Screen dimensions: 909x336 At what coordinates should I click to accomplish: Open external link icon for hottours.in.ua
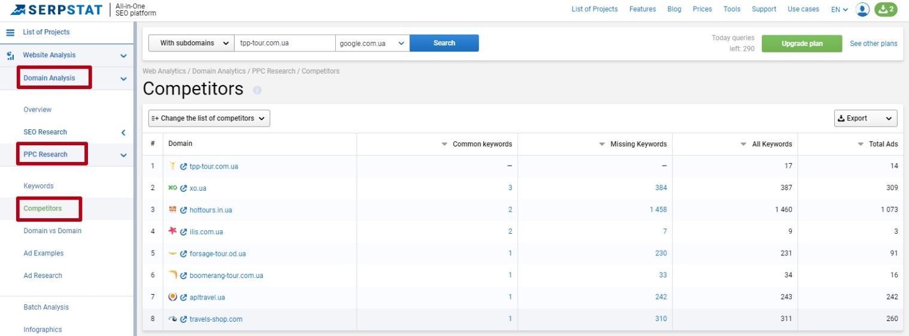point(184,210)
